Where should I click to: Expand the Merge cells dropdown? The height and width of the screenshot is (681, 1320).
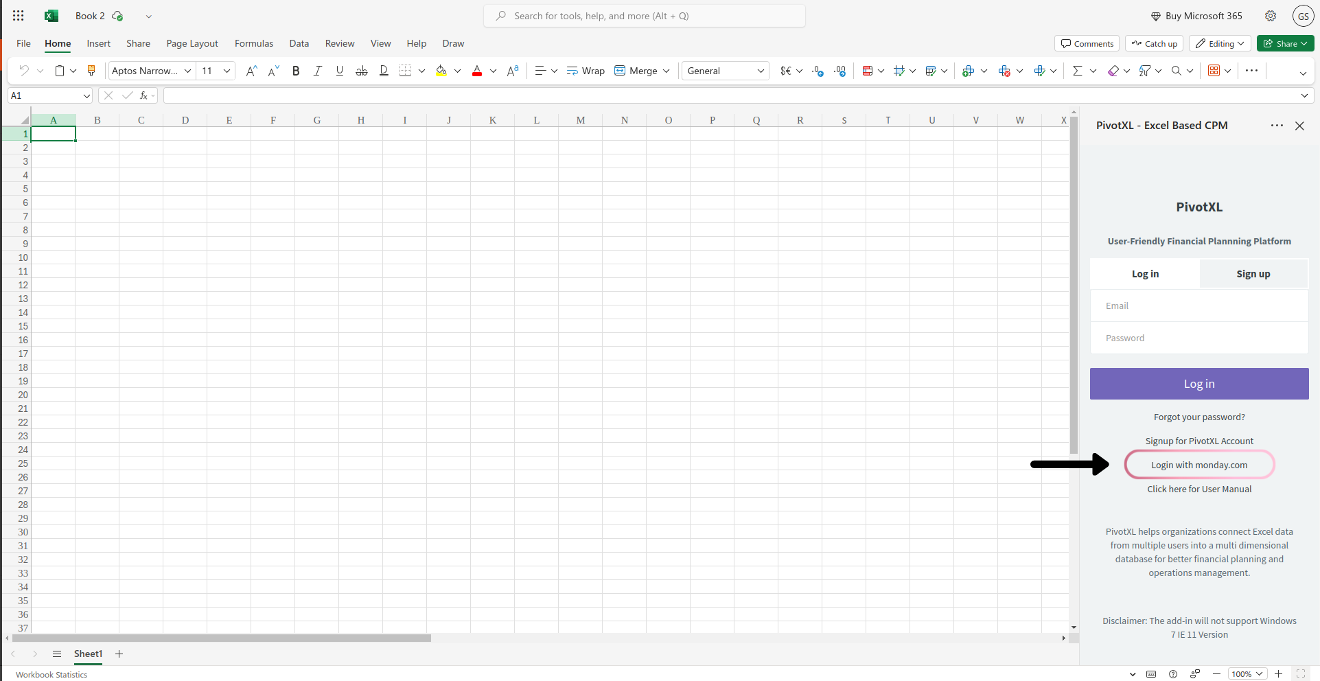pyautogui.click(x=666, y=71)
